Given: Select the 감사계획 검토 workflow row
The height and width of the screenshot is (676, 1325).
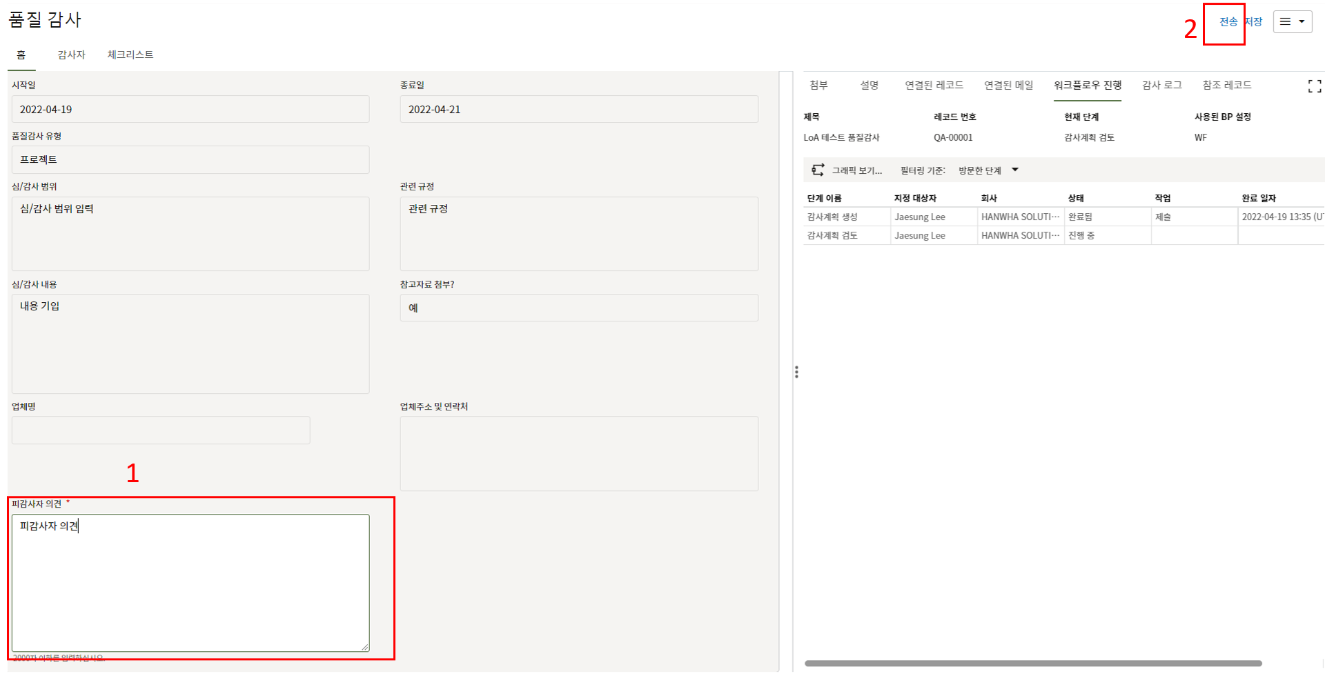Looking at the screenshot, I should pyautogui.click(x=832, y=235).
